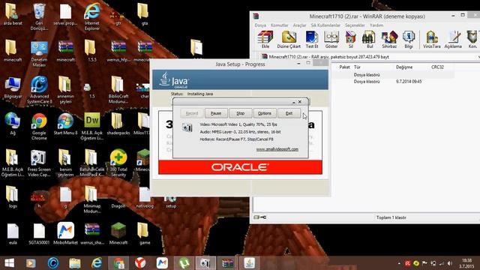The width and height of the screenshot is (480, 270).
Task: Select the 360 Total Security desktop icon
Action: pos(118,163)
